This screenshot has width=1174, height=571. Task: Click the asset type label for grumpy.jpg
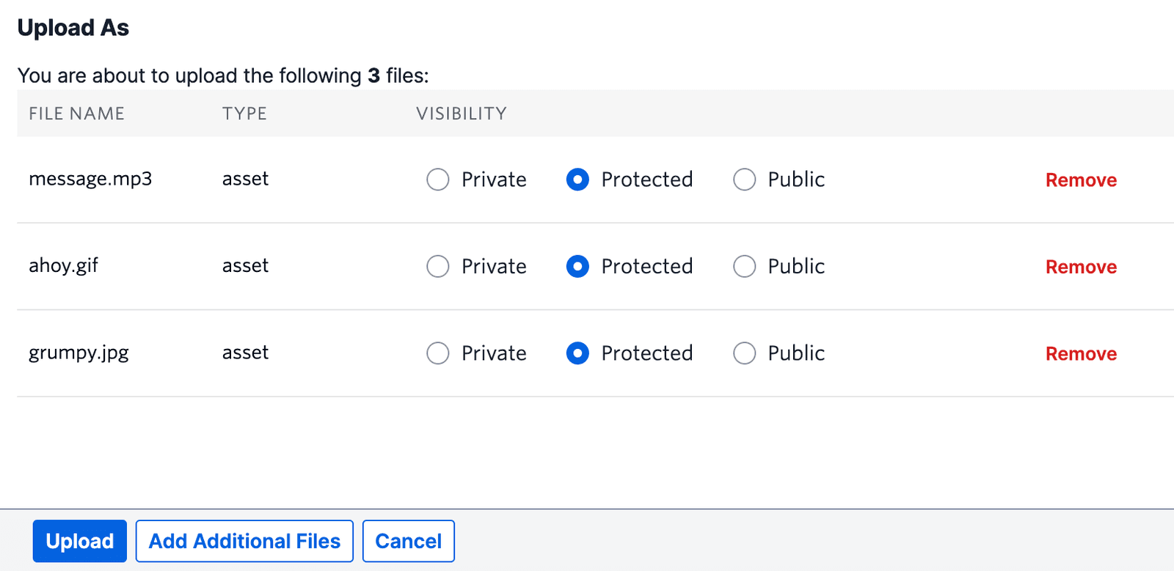(x=245, y=353)
